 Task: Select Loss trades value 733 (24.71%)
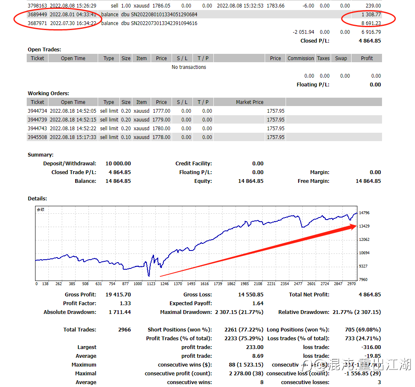click(363, 338)
